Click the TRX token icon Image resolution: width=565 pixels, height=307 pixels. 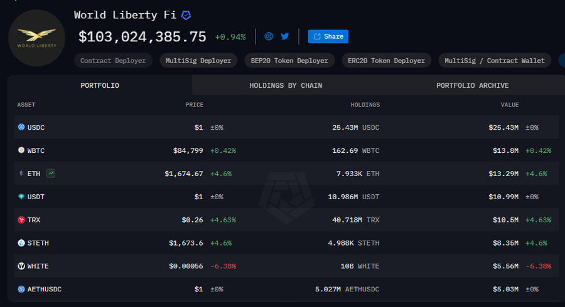tap(21, 220)
